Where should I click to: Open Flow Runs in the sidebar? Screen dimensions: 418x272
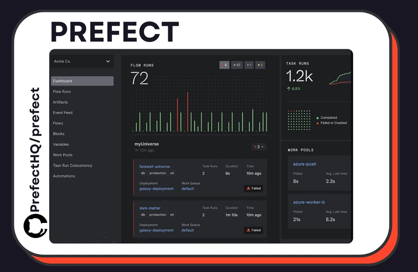click(62, 92)
